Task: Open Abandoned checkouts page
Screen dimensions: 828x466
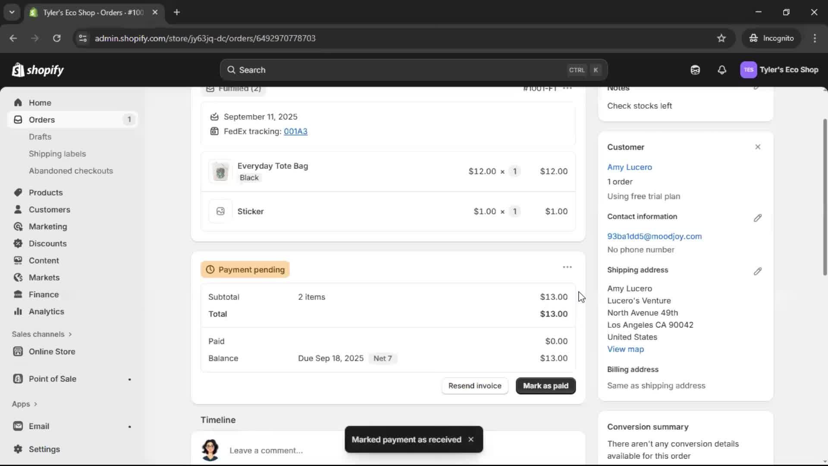Action: [x=71, y=170]
